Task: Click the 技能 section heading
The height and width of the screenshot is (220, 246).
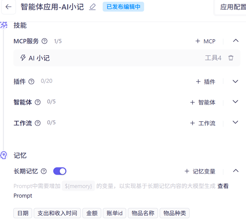Action: (20, 25)
